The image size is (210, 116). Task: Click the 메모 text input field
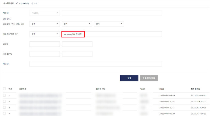coord(96,64)
